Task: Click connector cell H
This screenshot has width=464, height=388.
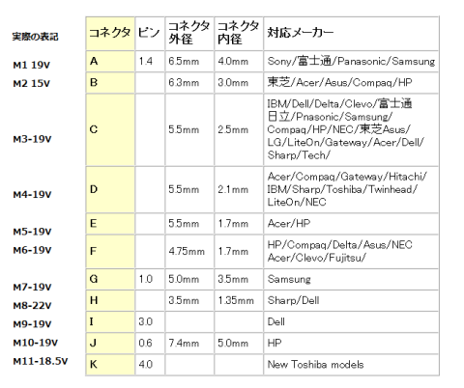Action: pyautogui.click(x=110, y=300)
